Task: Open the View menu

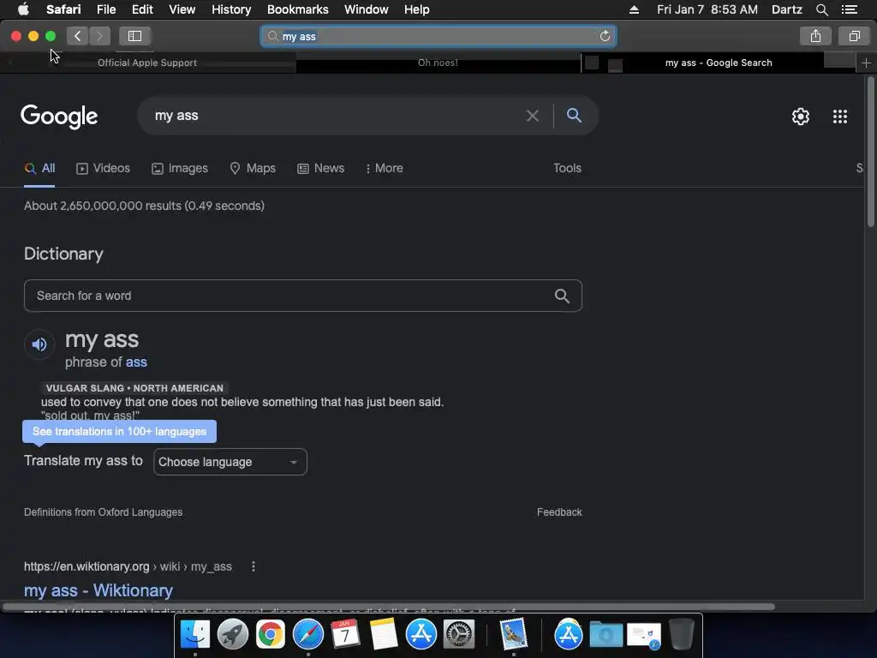Action: coord(182,9)
